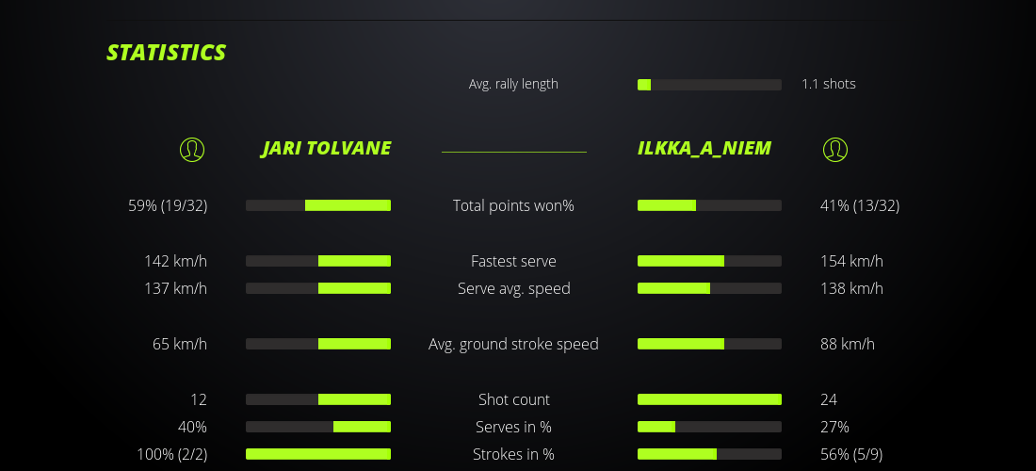Click the 59% (19/32) value
The image size is (1036, 471).
[x=168, y=205]
